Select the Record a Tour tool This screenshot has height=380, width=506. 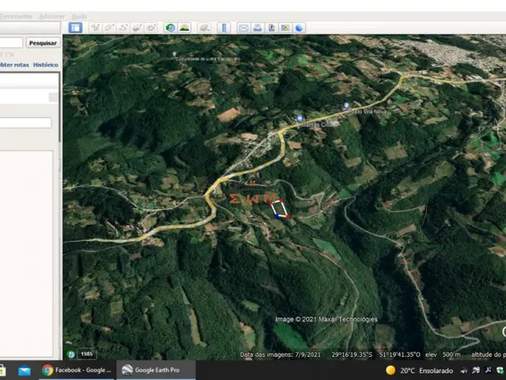[x=151, y=28]
